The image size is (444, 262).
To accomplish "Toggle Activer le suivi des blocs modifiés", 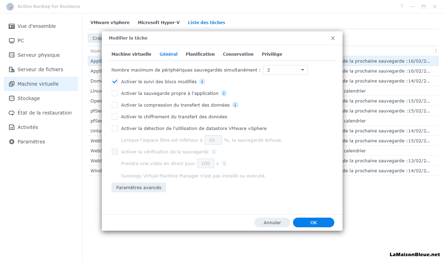I will point(115,82).
